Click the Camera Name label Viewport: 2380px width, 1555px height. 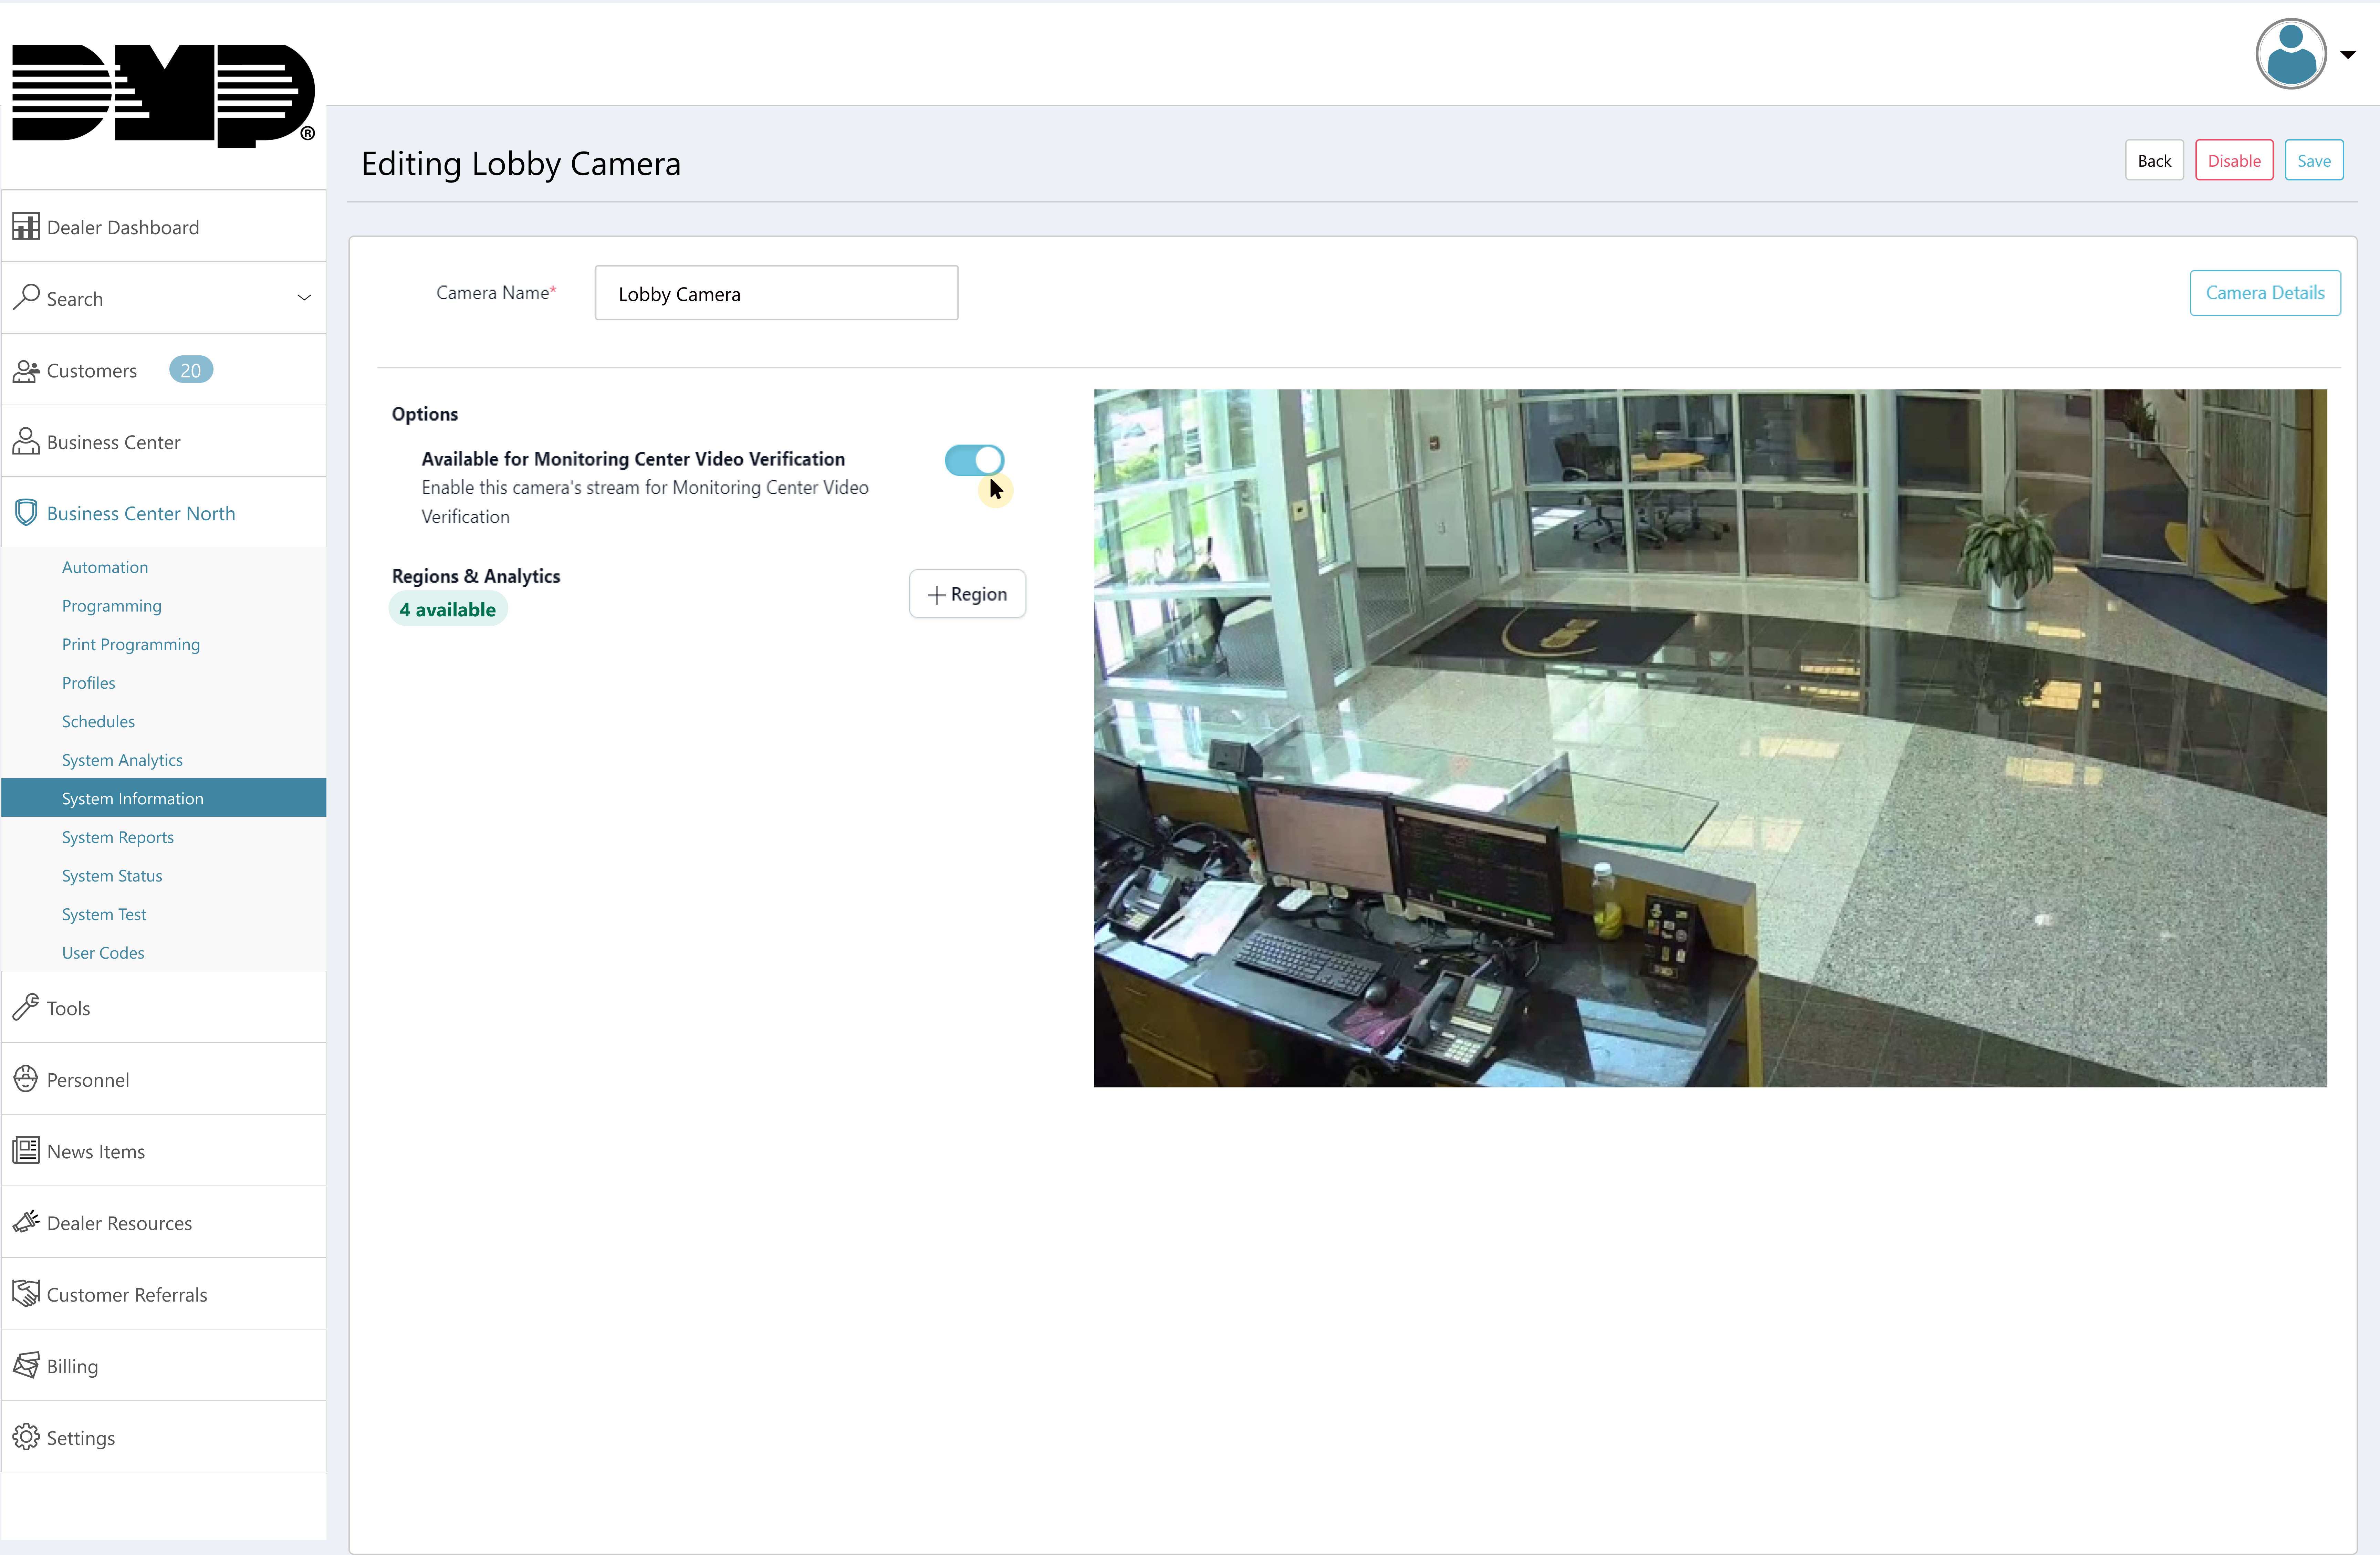tap(496, 293)
